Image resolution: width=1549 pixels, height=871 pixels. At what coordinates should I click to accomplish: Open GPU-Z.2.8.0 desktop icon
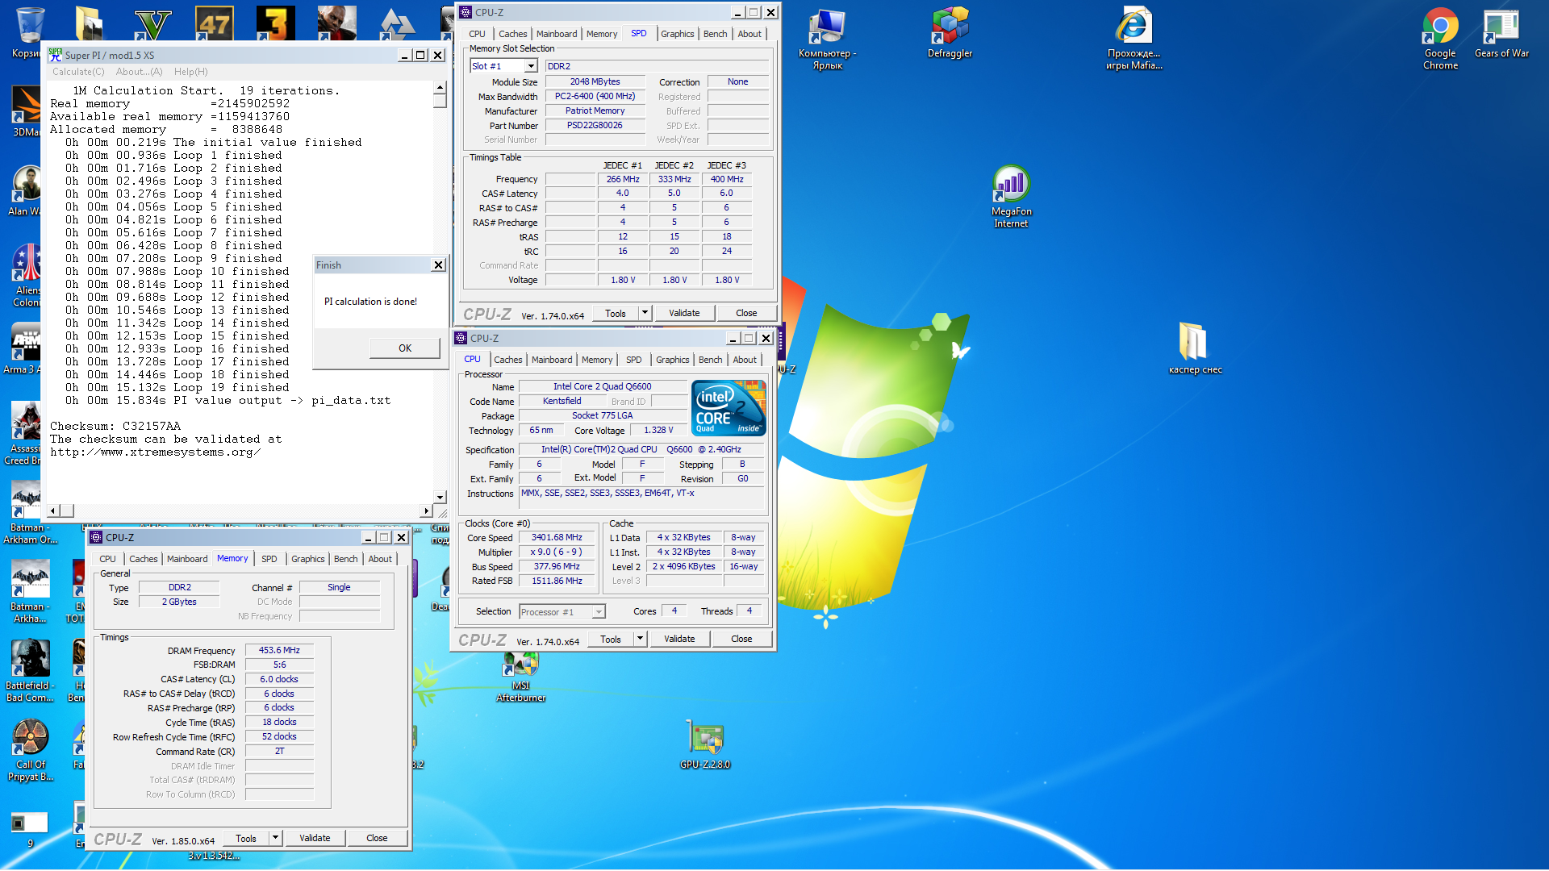tap(705, 744)
